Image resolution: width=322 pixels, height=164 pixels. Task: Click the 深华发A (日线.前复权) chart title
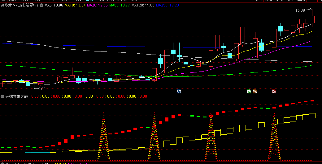point(20,5)
